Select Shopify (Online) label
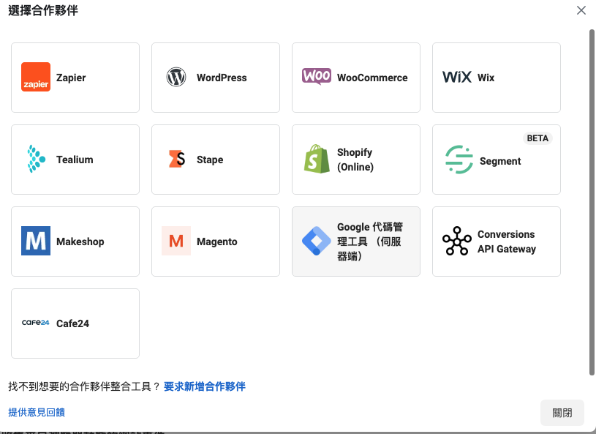Viewport: 596px width, 434px height. click(355, 160)
